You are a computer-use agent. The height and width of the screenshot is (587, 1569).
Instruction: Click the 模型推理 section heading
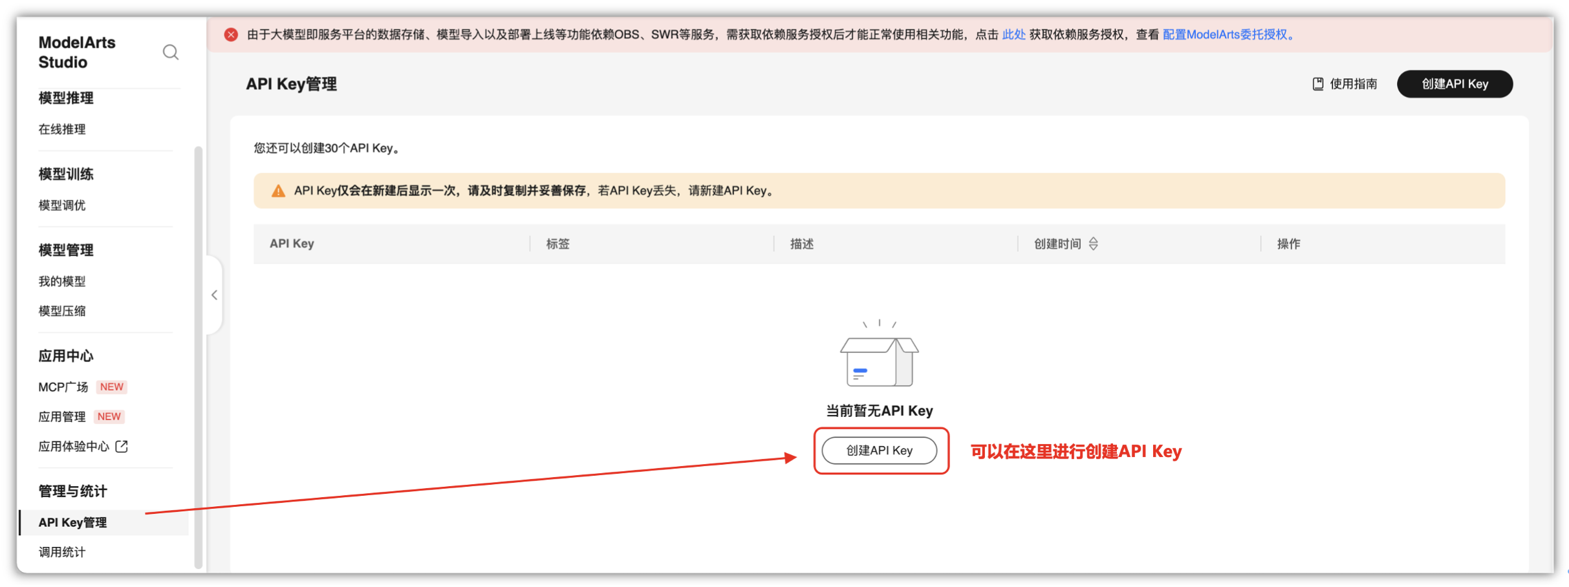[66, 98]
